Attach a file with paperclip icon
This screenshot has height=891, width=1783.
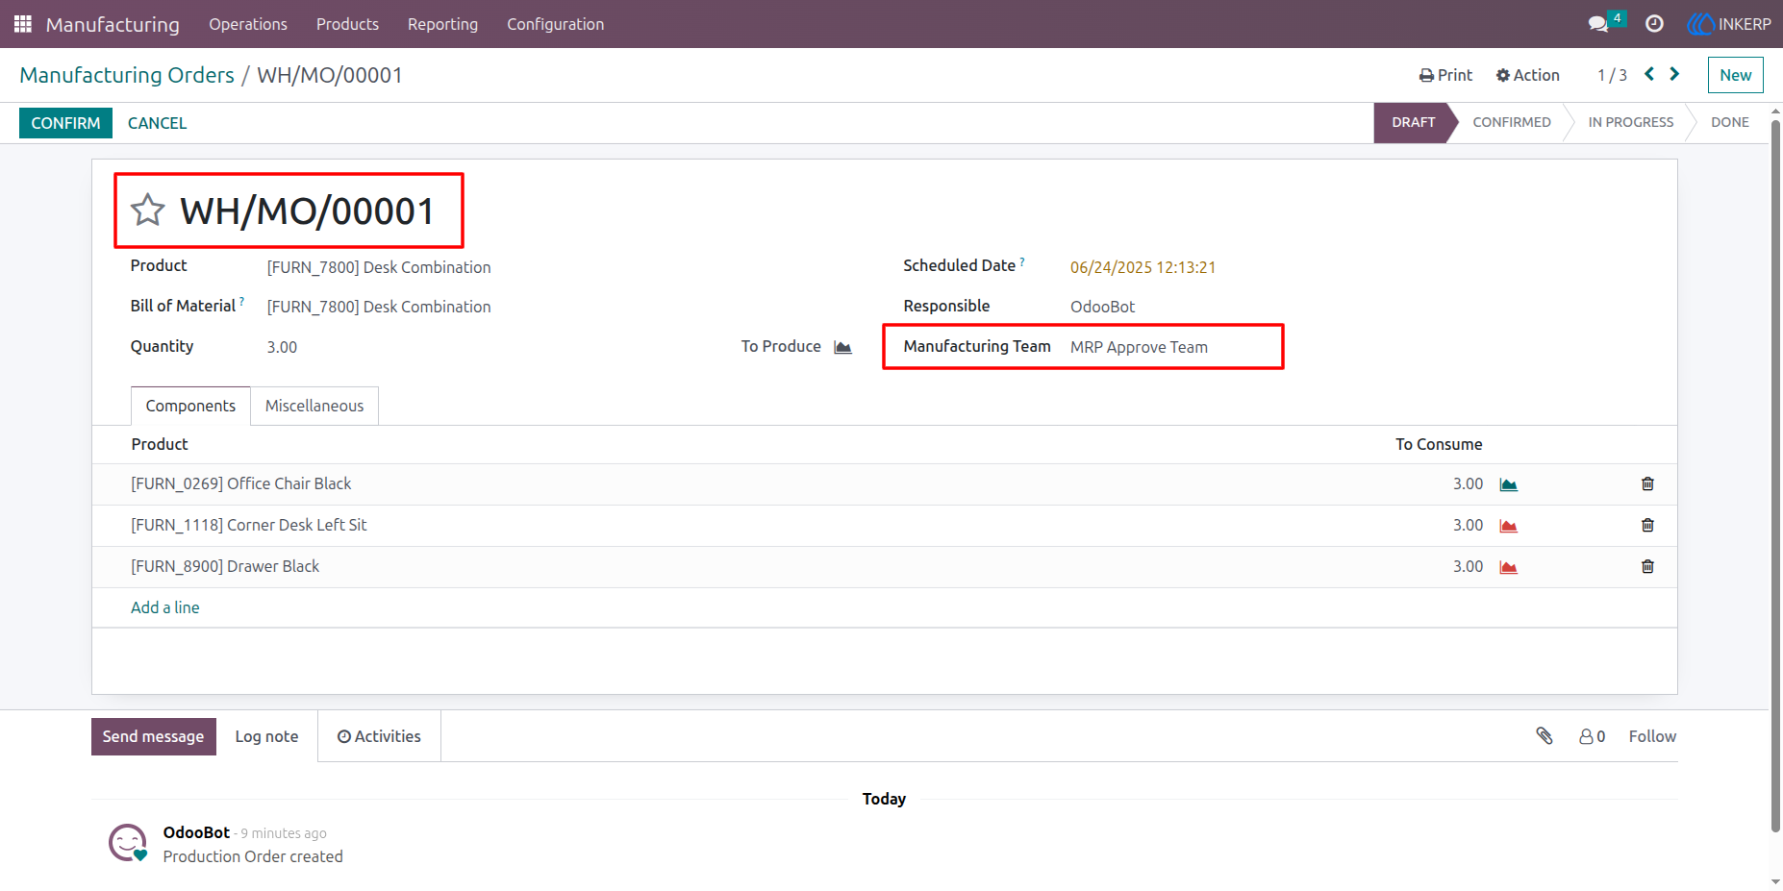tap(1544, 736)
